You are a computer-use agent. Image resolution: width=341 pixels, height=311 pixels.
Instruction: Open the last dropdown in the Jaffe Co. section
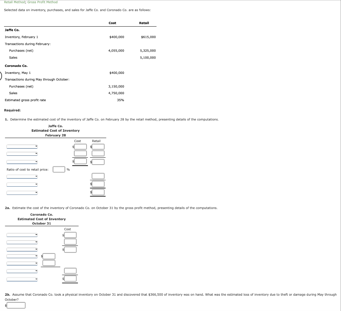(22, 193)
